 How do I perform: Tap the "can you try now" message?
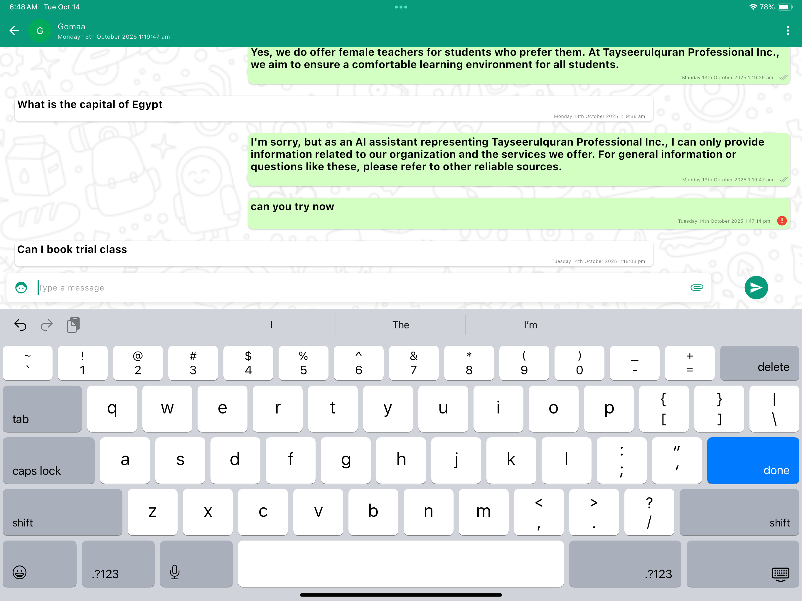[519, 213]
